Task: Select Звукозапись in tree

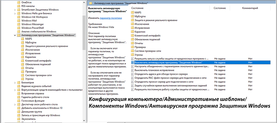Action: pyautogui.click(x=28, y=119)
